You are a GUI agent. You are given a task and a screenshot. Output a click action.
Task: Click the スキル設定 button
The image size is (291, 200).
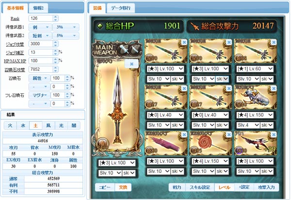click(x=200, y=187)
